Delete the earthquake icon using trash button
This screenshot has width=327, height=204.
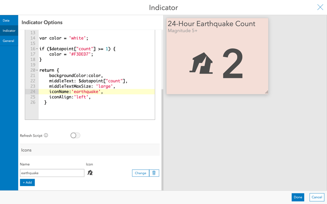pyautogui.click(x=154, y=173)
